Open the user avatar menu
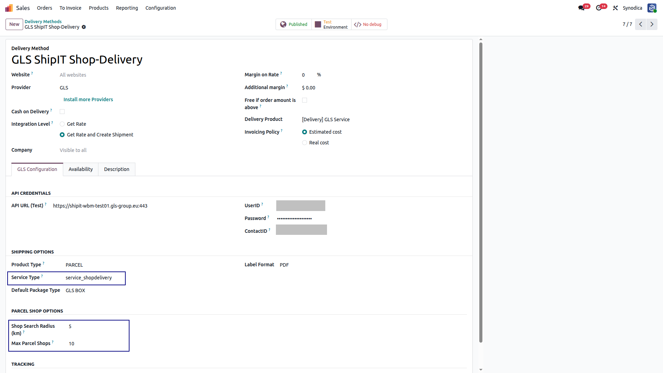 click(x=652, y=8)
